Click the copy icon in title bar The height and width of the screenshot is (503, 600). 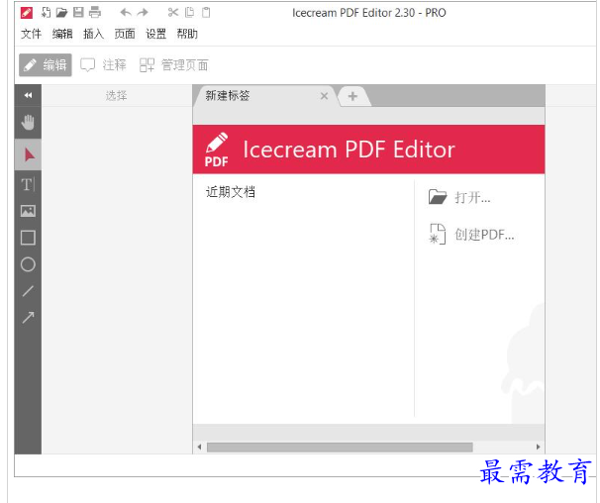point(189,13)
